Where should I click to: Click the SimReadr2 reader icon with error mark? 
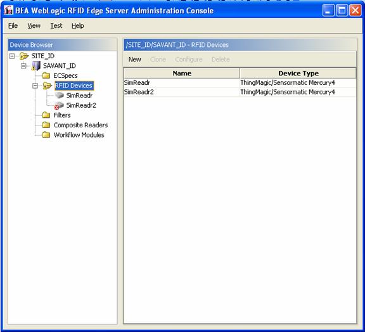59,105
